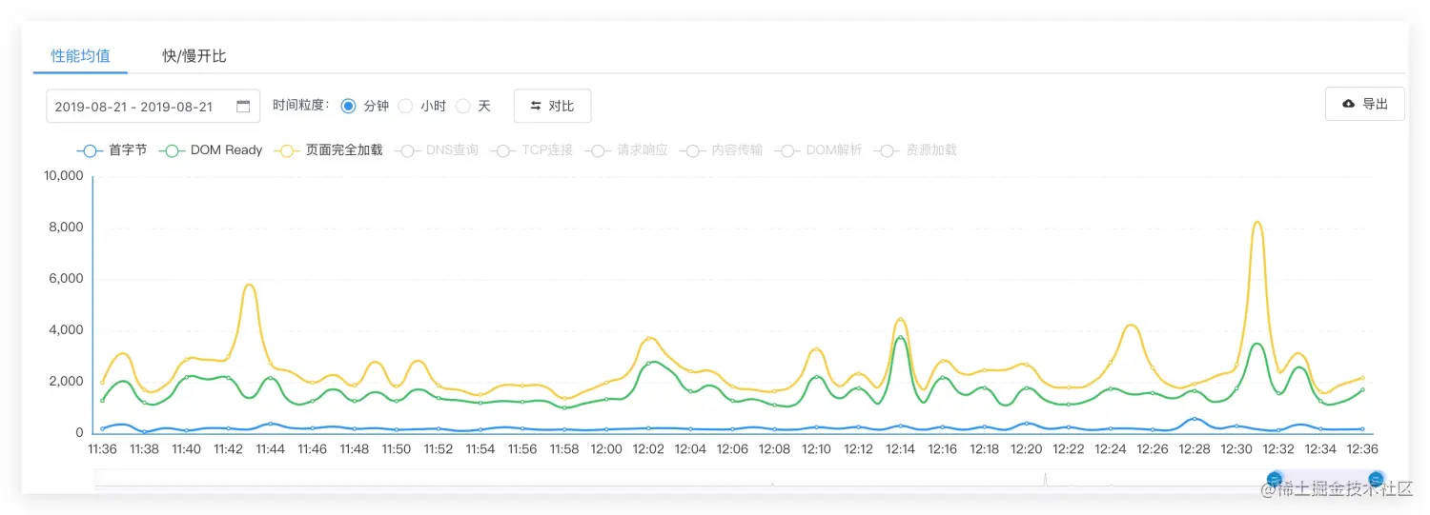Switch to the 性能均值 tab
The width and height of the screenshot is (1430, 515).
click(x=80, y=56)
